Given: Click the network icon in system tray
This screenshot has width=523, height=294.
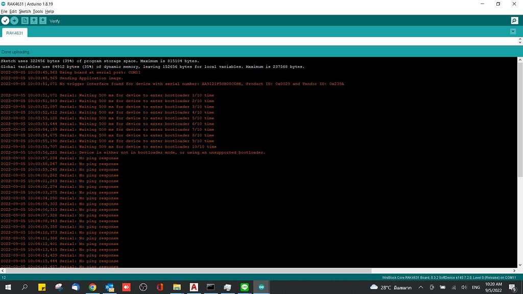Looking at the screenshot, I should coord(454,287).
